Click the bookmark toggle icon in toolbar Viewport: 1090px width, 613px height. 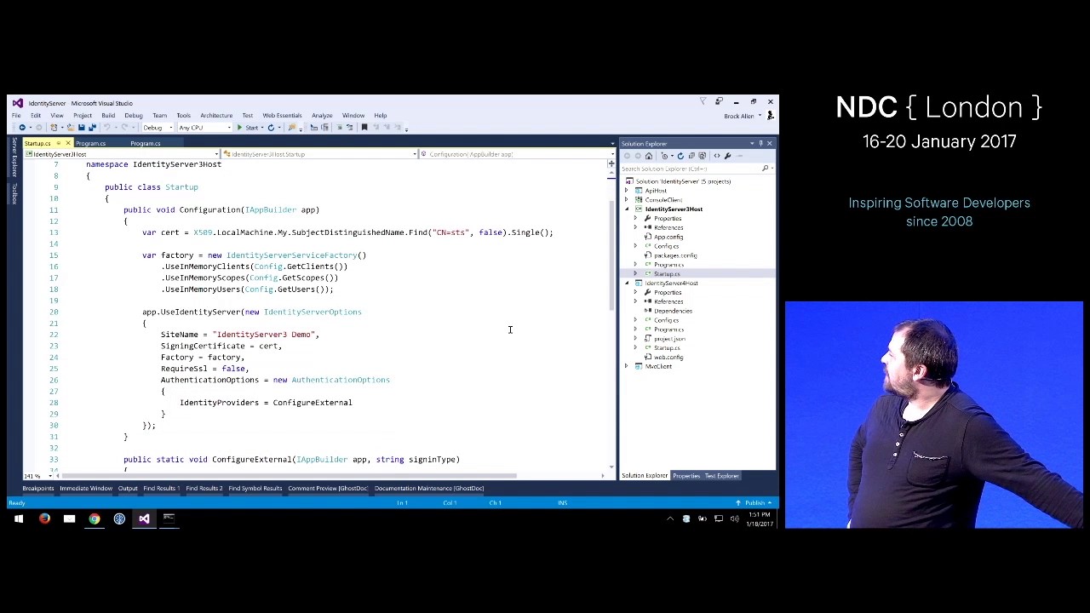(x=364, y=128)
